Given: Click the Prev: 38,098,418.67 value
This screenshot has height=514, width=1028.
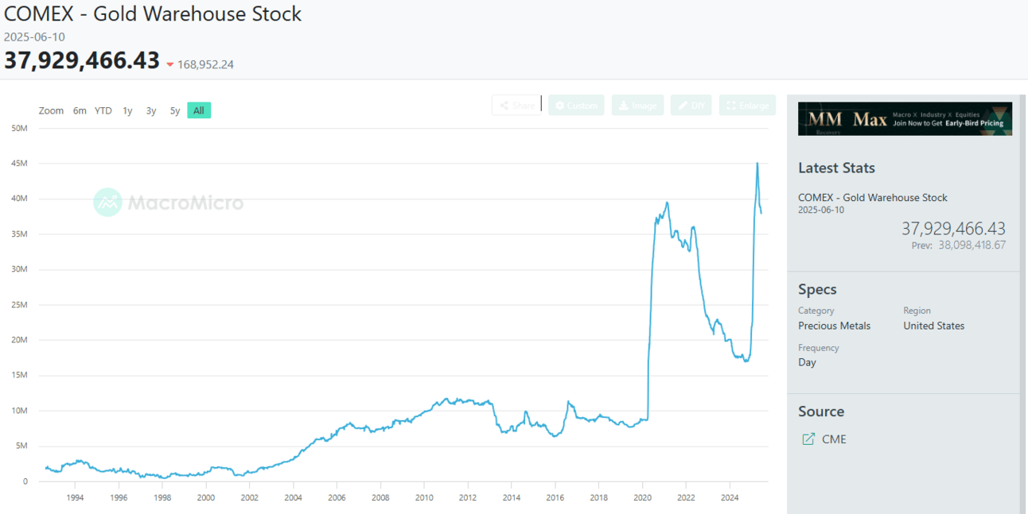Looking at the screenshot, I should [959, 245].
